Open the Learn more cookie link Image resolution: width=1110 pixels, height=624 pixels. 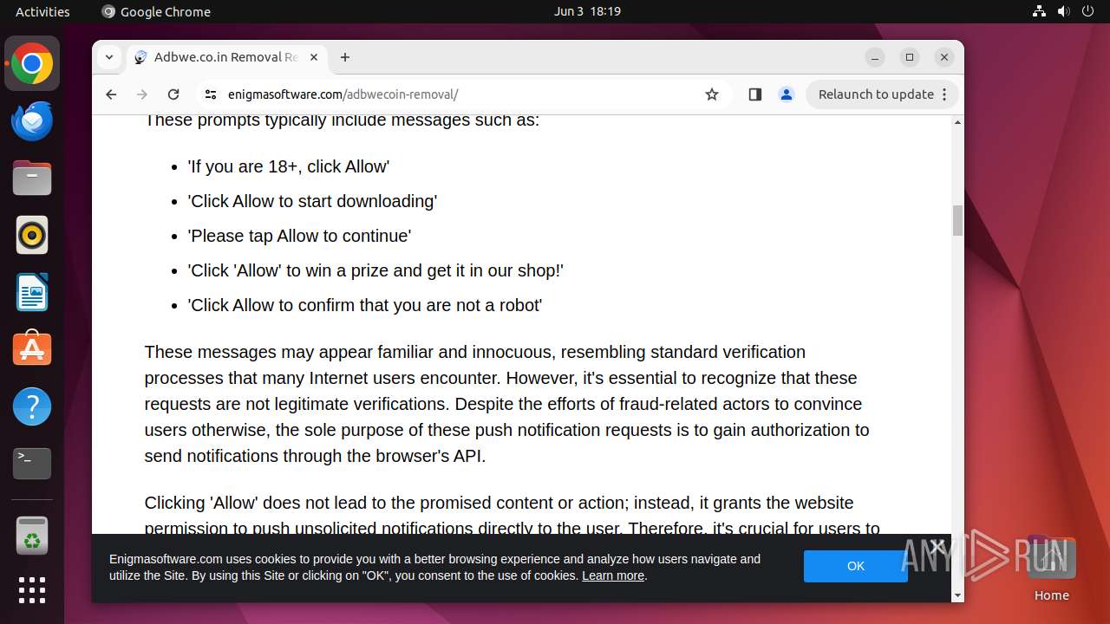(x=613, y=575)
